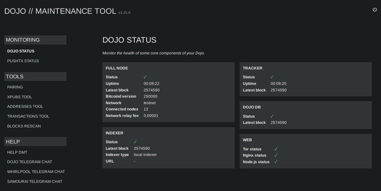This screenshot has height=191, width=381.
Task: Open the Whirlpool Telegram Chat link
Action: pyautogui.click(x=36, y=172)
